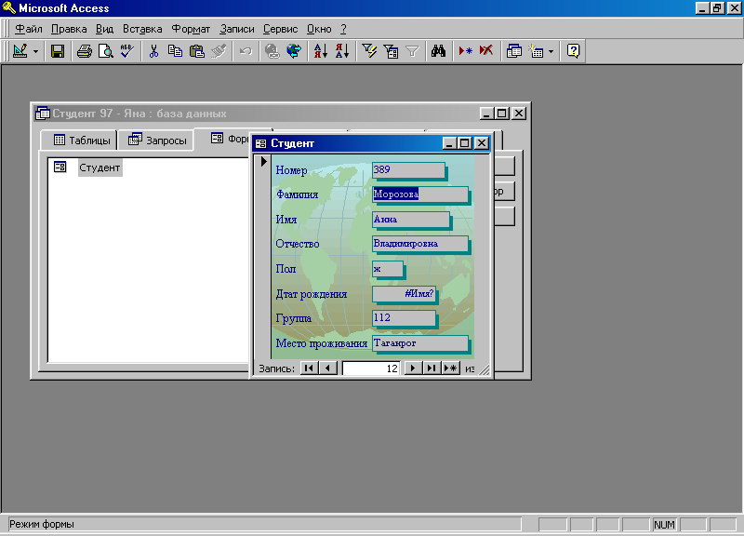744x536 pixels.
Task: Open the View mode dropdown arrow
Action: [35, 51]
